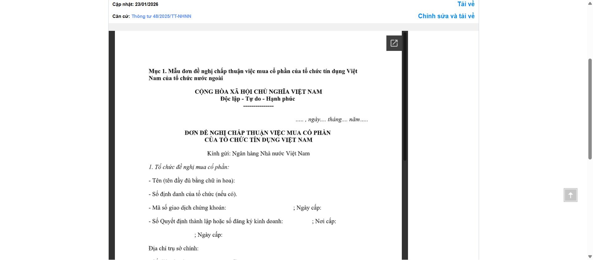
Task: Click the Cập nhật: 23/01/2026 text
Action: [x=135, y=4]
